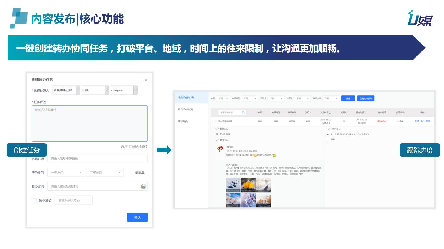Click the 搜索任务描述 search field
The image size is (444, 249).
tap(232, 112)
